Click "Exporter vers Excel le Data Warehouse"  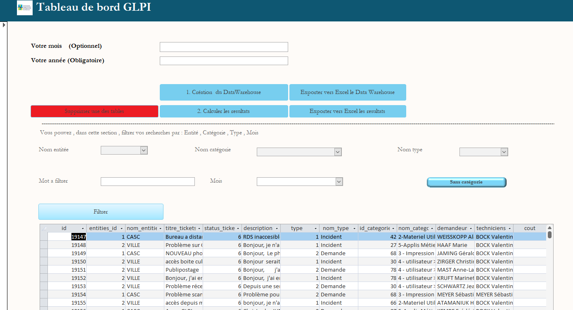(348, 92)
